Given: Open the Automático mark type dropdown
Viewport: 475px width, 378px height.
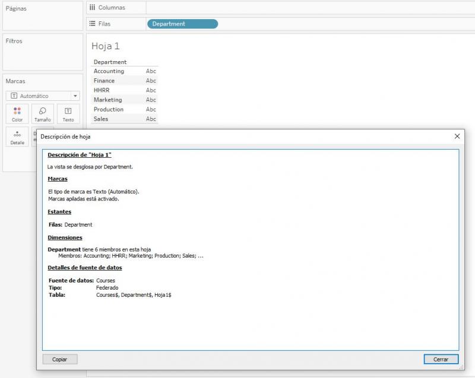Looking at the screenshot, I should 42,96.
